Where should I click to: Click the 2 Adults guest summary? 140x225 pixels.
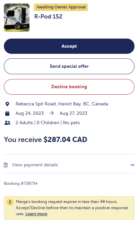pyautogui.click(x=24, y=123)
